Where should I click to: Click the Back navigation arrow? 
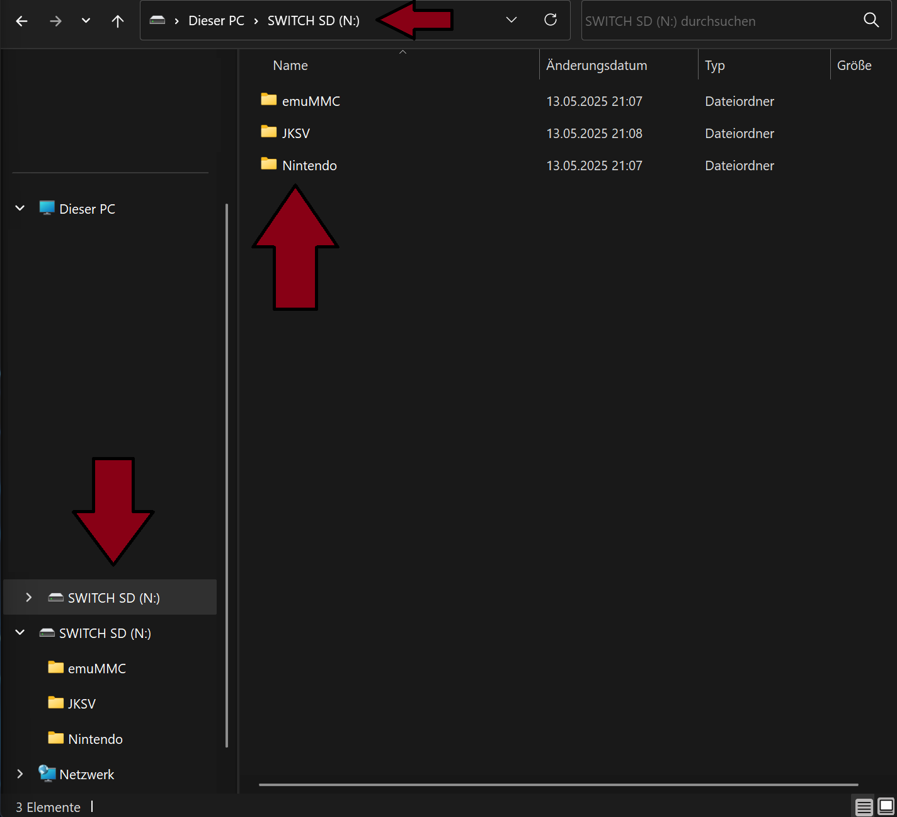tap(21, 21)
